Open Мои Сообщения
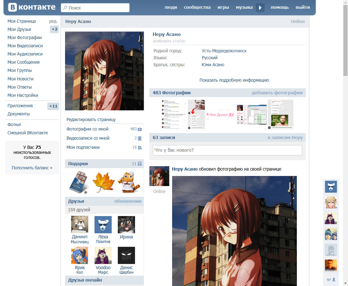Viewport: 348px width, 286px height. point(23,62)
